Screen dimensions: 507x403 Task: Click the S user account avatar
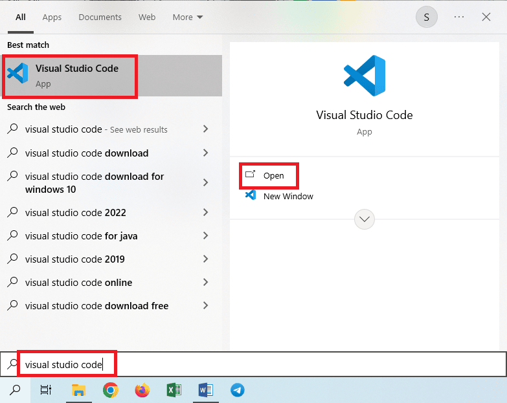(427, 17)
